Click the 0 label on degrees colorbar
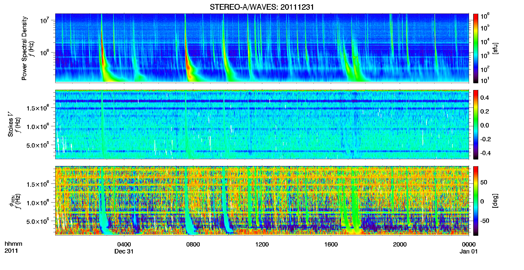 [482, 201]
